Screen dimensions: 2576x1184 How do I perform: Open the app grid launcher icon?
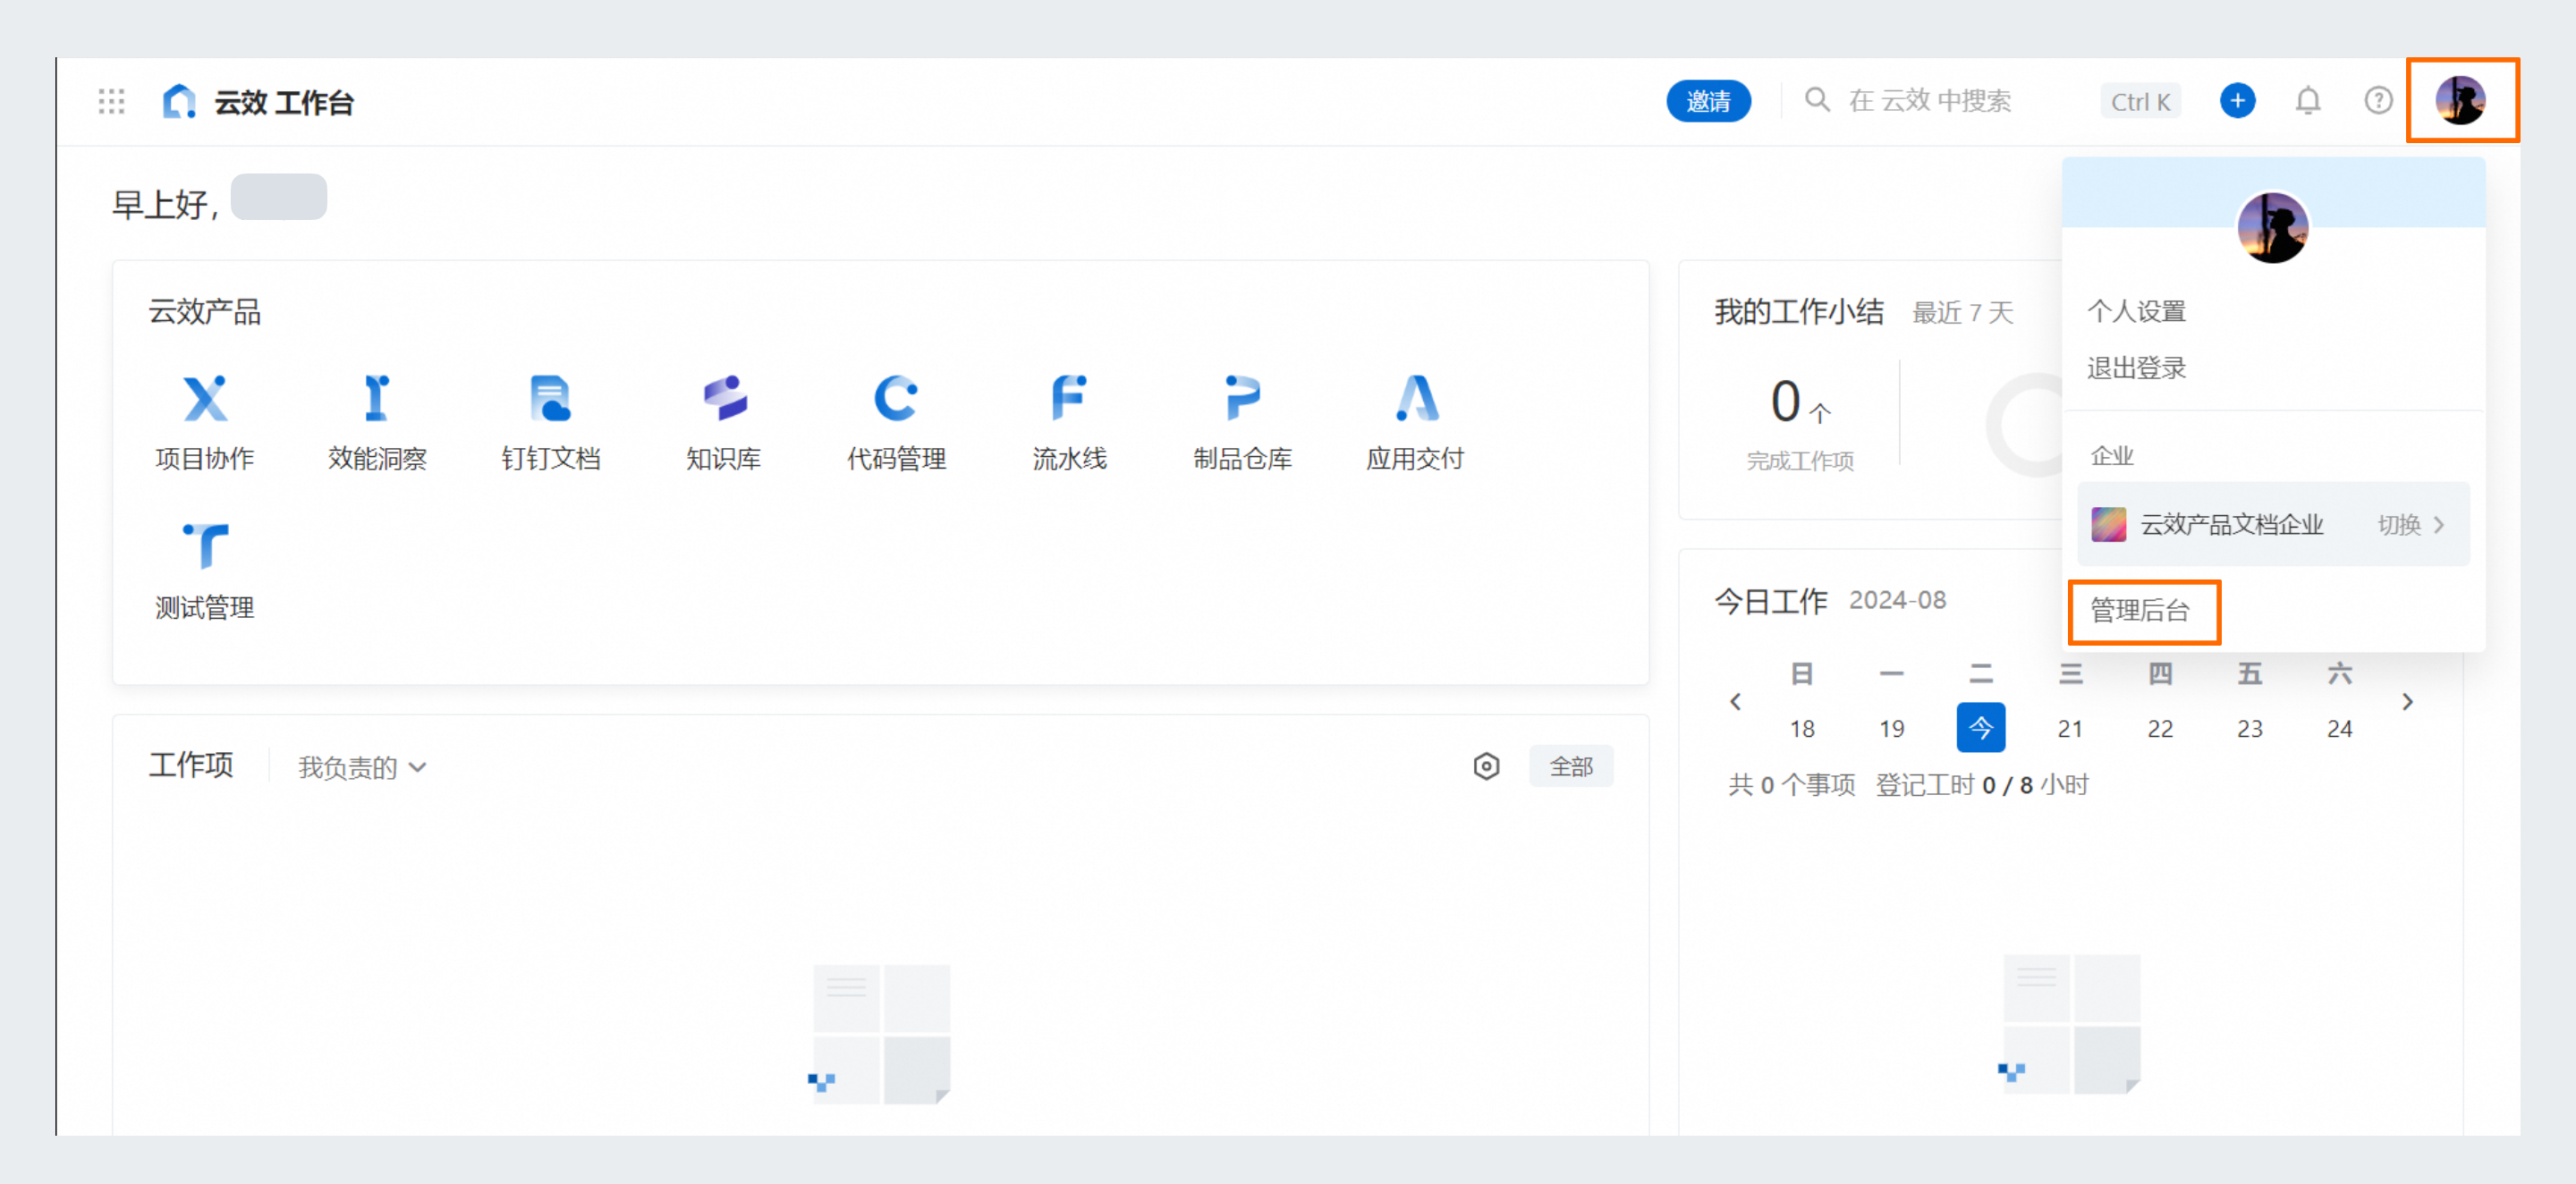[111, 101]
